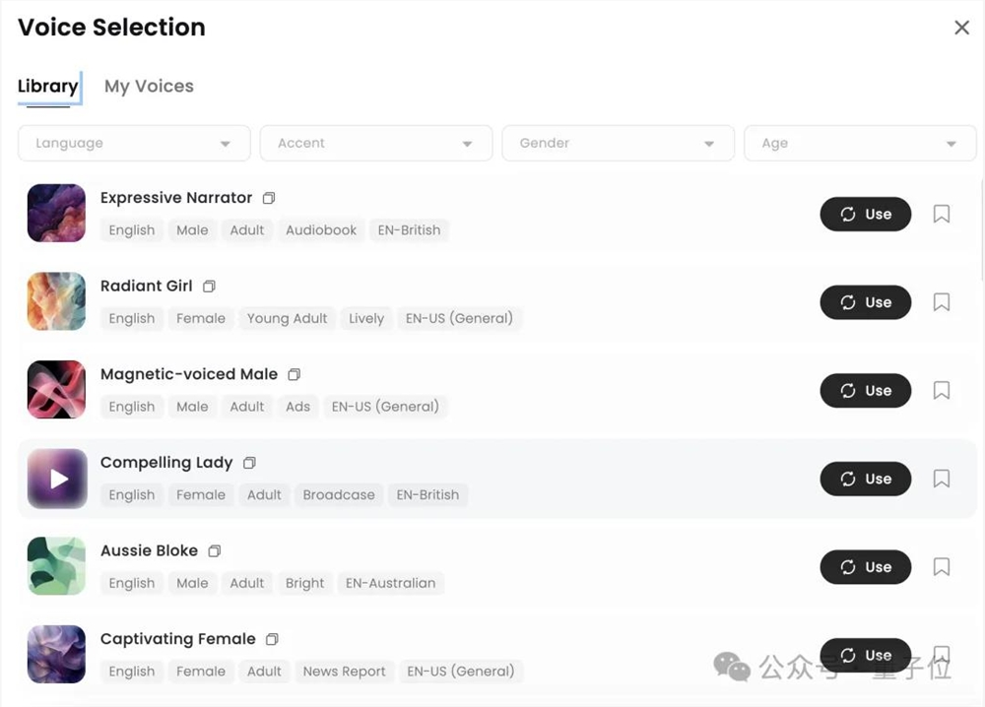Click copy icon next to Compelling Lady
985x707 pixels.
tap(249, 463)
